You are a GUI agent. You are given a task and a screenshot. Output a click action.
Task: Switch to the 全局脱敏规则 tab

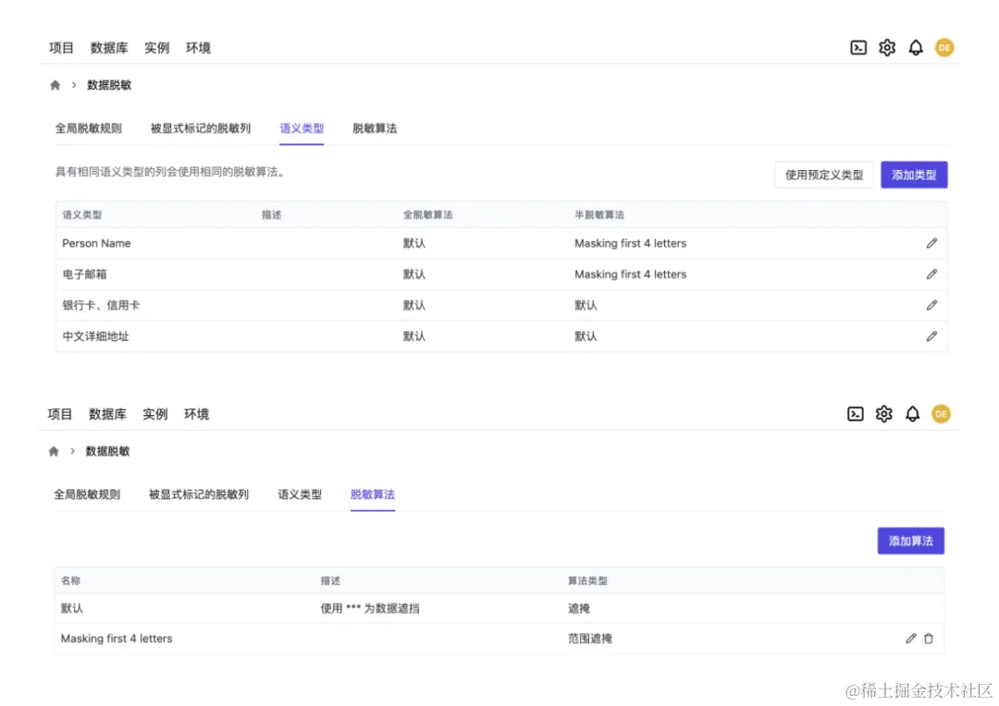[x=89, y=128]
